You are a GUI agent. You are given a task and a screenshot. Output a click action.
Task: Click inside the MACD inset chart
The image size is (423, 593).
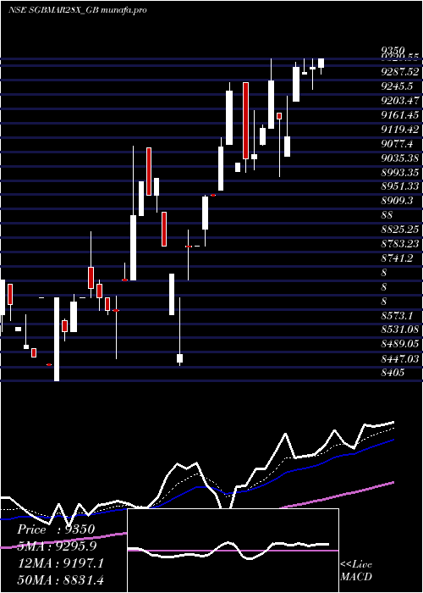click(x=233, y=551)
